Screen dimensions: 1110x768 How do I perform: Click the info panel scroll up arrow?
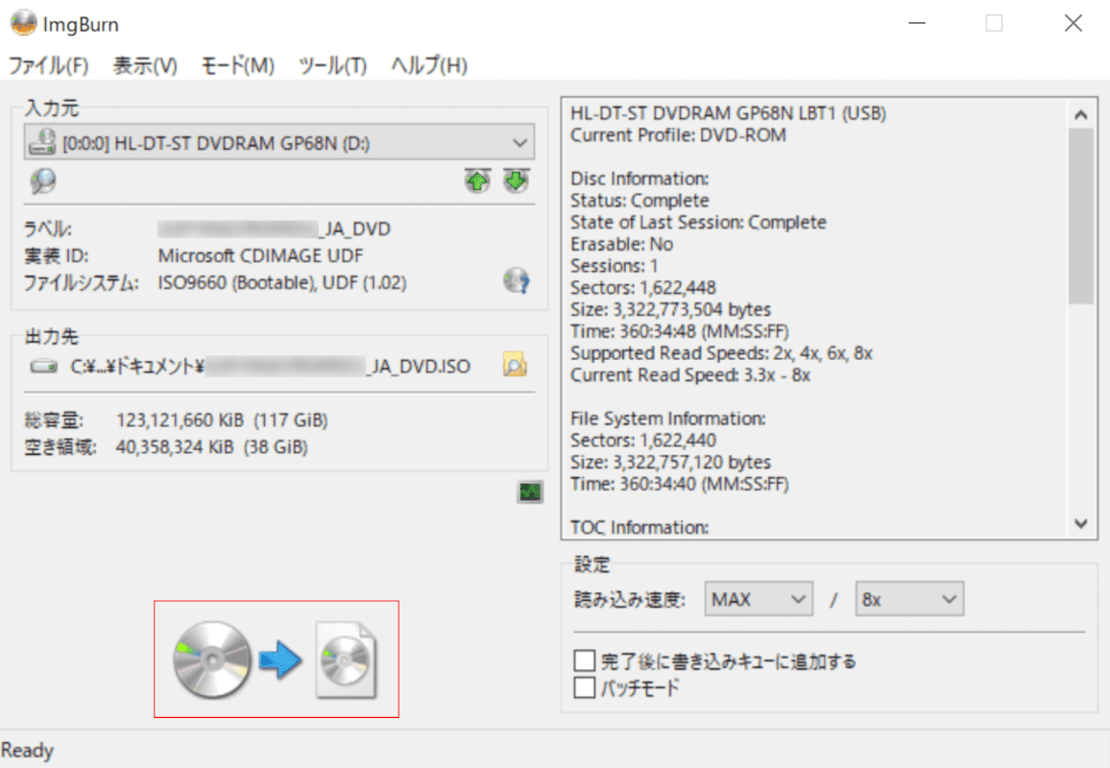pos(1080,114)
